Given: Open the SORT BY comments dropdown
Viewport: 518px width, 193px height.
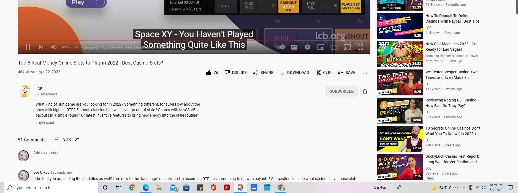Looking at the screenshot, I should point(67,139).
